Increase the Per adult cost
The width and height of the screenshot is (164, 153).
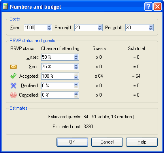[151, 26]
